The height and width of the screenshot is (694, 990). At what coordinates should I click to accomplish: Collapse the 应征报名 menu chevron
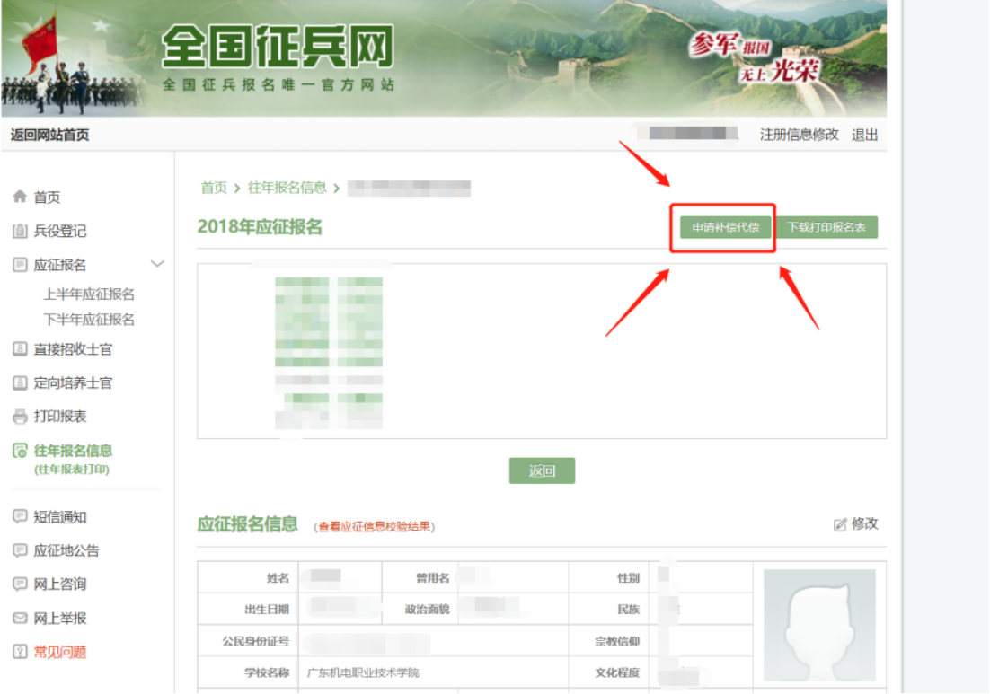(x=157, y=264)
